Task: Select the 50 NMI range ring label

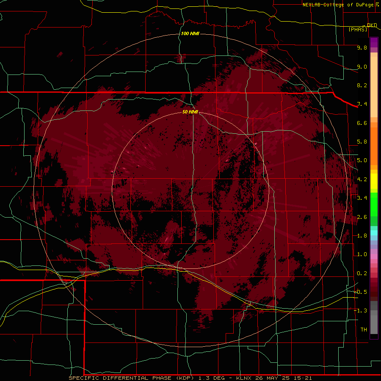Action: click(x=190, y=112)
